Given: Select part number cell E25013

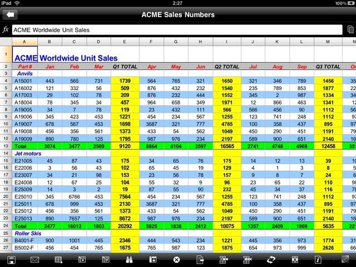Looking at the screenshot, I should [x=24, y=219].
